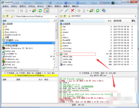Screen dimensions: 139x108
Task: Click the local list horizontal scrollbar thumb
Action: point(22,70)
